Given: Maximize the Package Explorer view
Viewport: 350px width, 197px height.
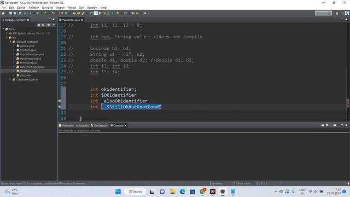Looking at the screenshot, I should pos(54,20).
